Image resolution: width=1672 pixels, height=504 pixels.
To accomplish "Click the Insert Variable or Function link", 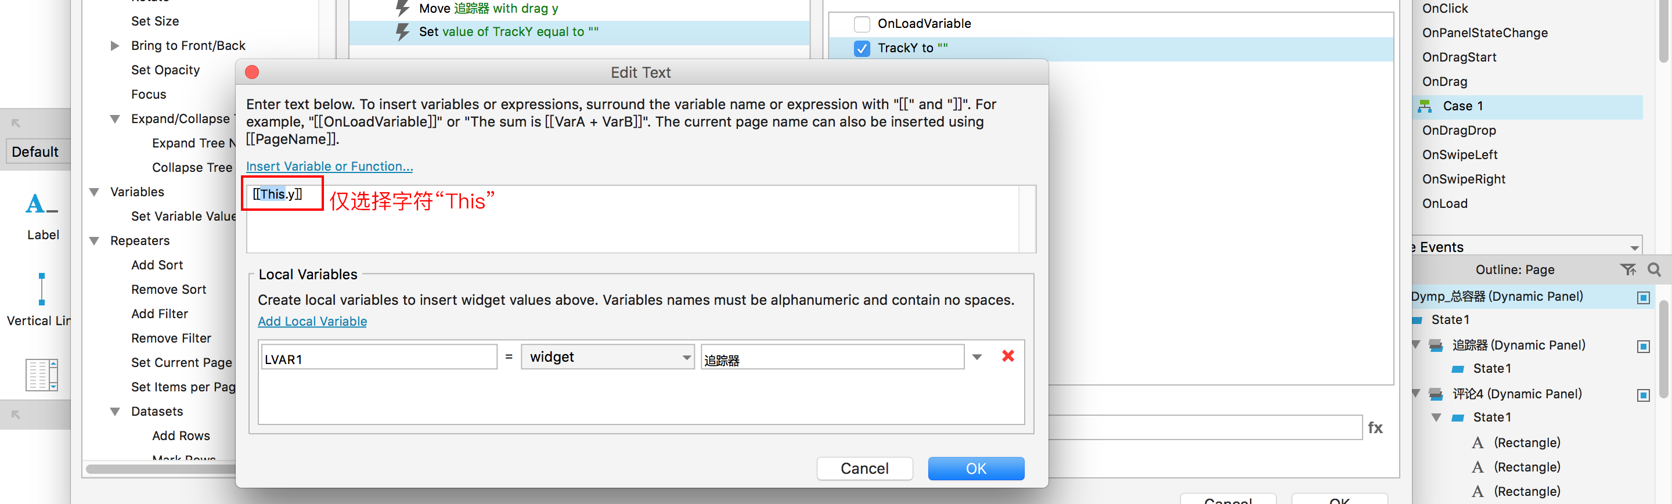I will [x=329, y=166].
